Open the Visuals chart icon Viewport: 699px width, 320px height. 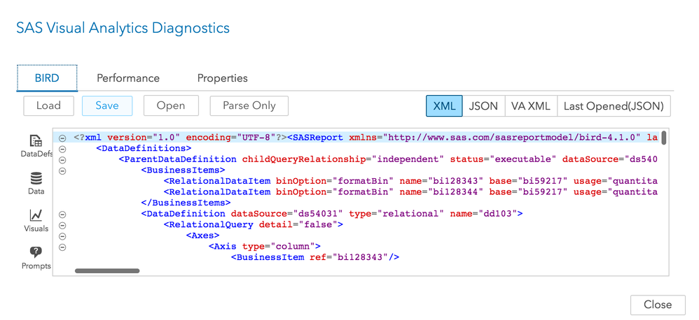click(x=36, y=216)
